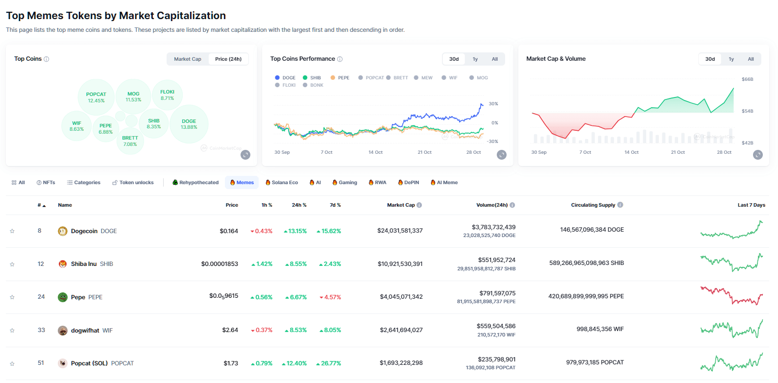Sort table by Price column

click(232, 205)
